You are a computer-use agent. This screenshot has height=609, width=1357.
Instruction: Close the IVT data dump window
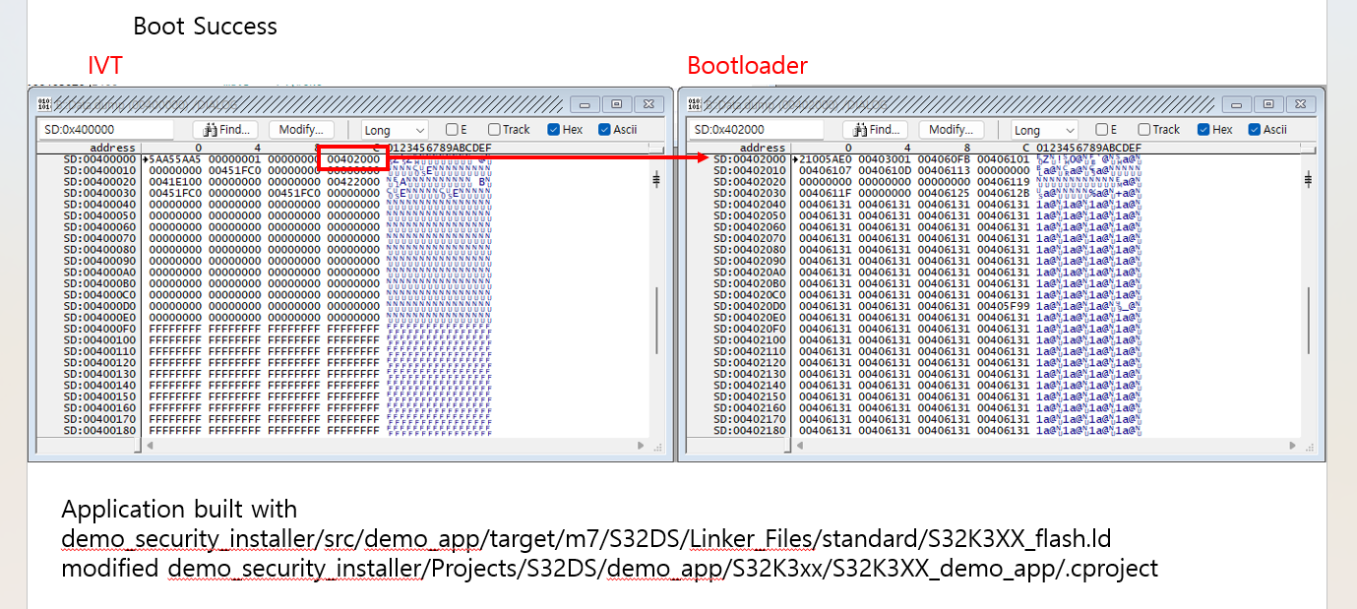(649, 104)
